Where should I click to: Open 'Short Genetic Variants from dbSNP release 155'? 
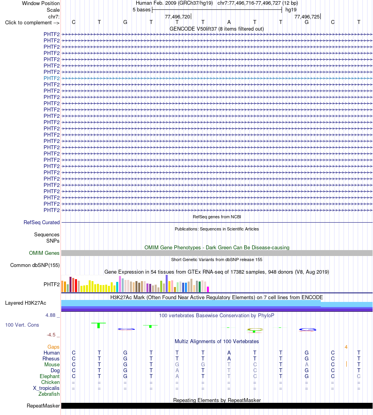point(217,260)
